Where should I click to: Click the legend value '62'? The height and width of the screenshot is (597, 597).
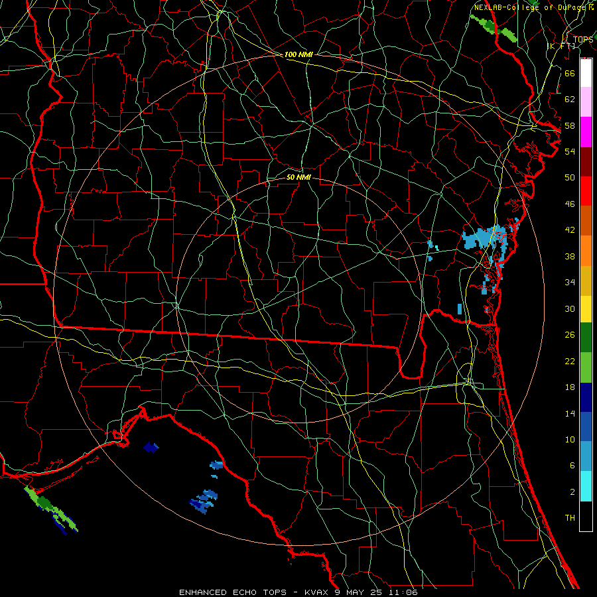[570, 99]
